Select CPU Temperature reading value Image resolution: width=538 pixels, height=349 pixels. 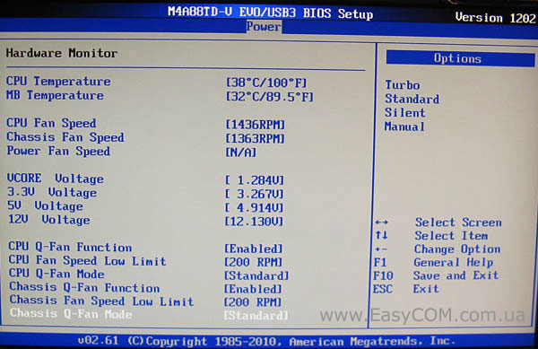click(266, 83)
